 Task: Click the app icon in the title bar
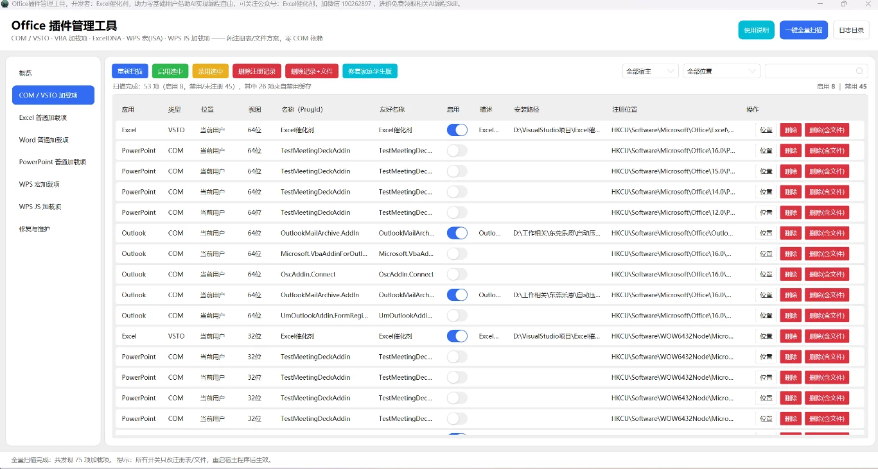click(5, 4)
